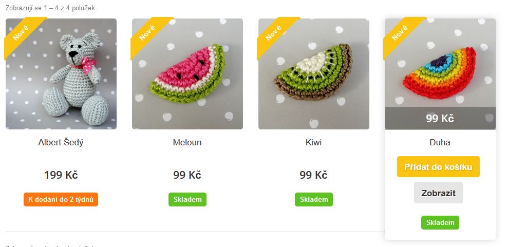The height and width of the screenshot is (247, 506).
Task: Open the Kiwi crochet product image
Action: [x=314, y=74]
